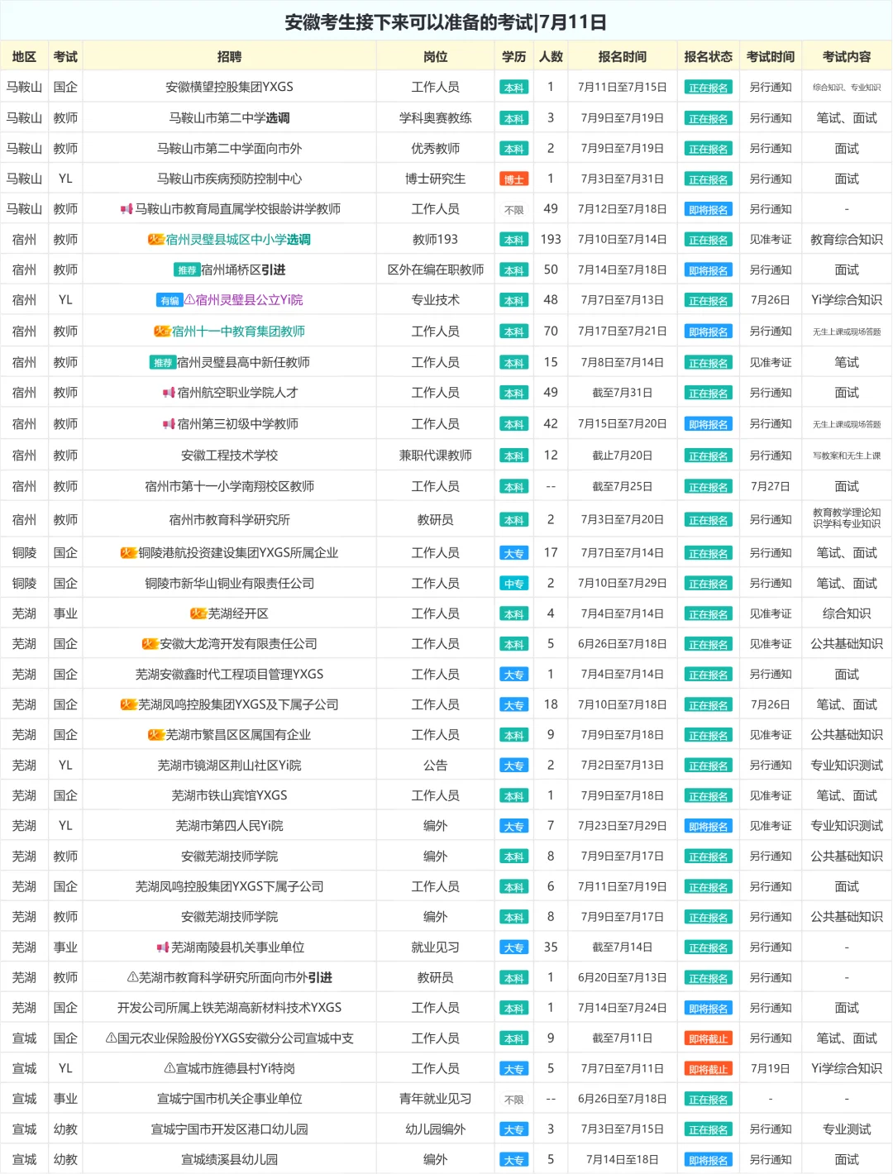Image resolution: width=893 pixels, height=1174 pixels.
Task: Click 有编 tag before 宿州灵璧县公立Yi院
Action: tap(170, 300)
